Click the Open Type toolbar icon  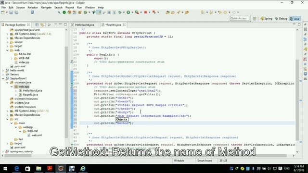tap(167, 12)
